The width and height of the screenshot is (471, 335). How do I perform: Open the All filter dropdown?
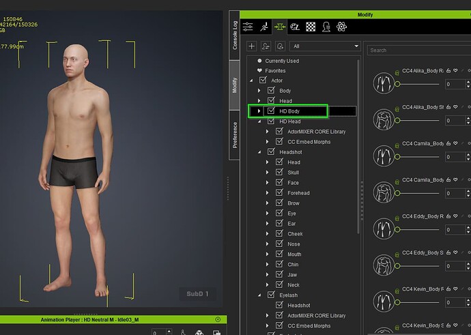(325, 46)
